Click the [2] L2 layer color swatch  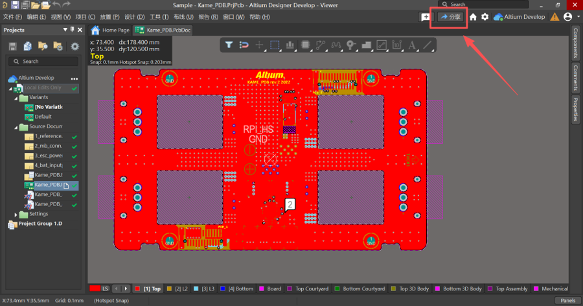(x=170, y=288)
